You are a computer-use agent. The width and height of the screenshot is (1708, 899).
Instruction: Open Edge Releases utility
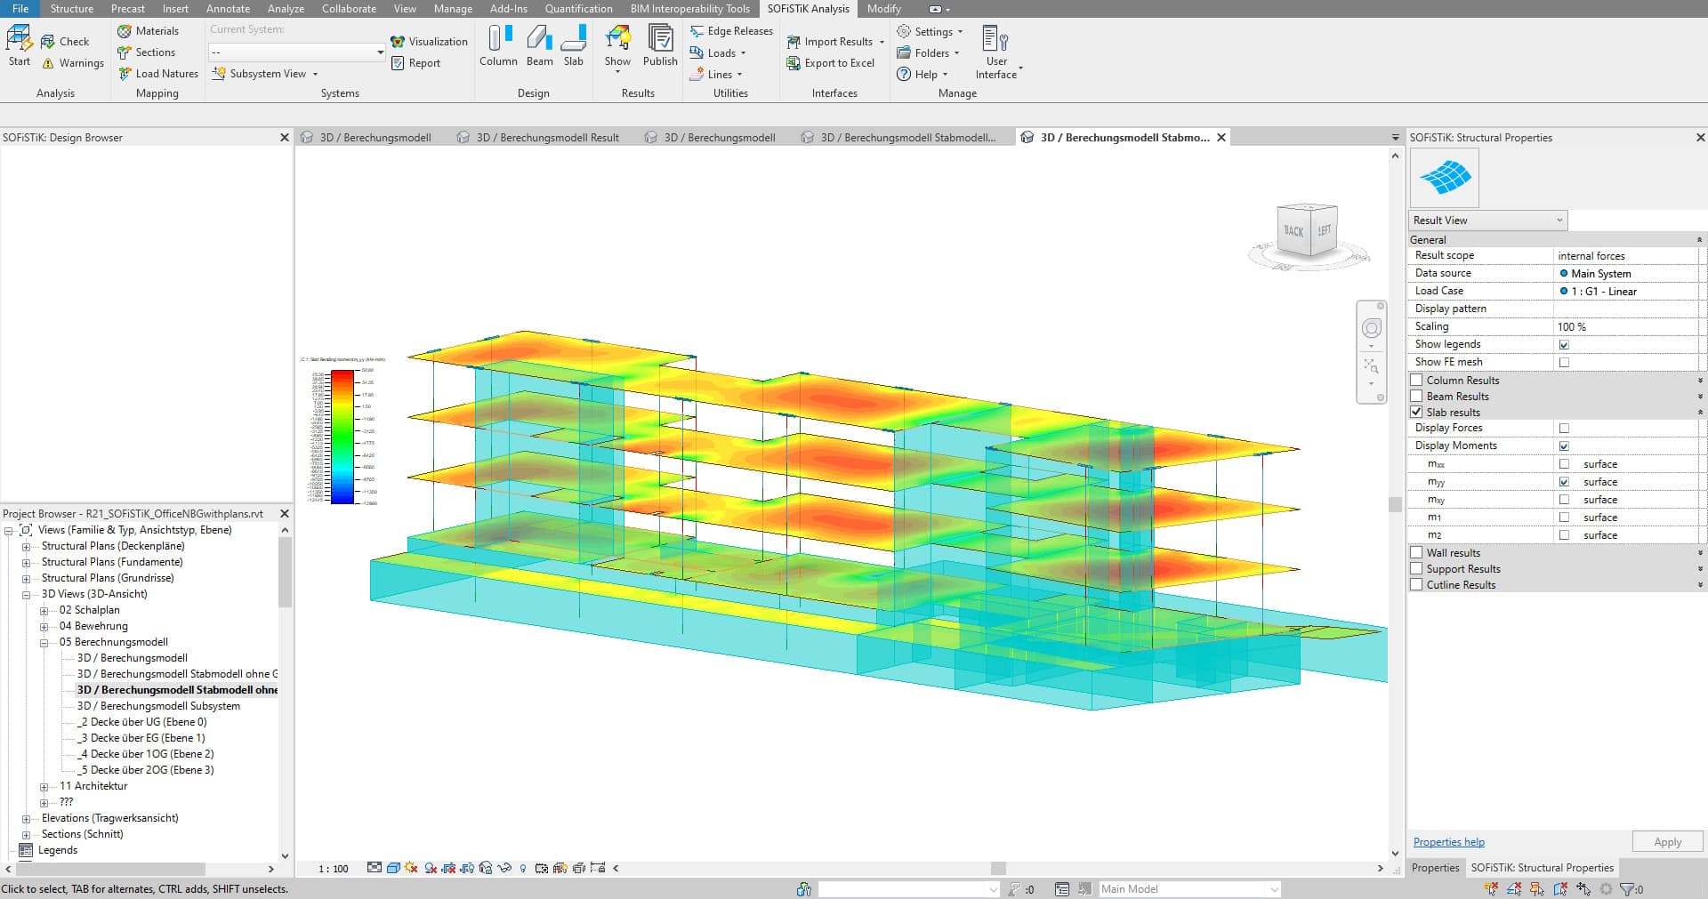(x=731, y=31)
